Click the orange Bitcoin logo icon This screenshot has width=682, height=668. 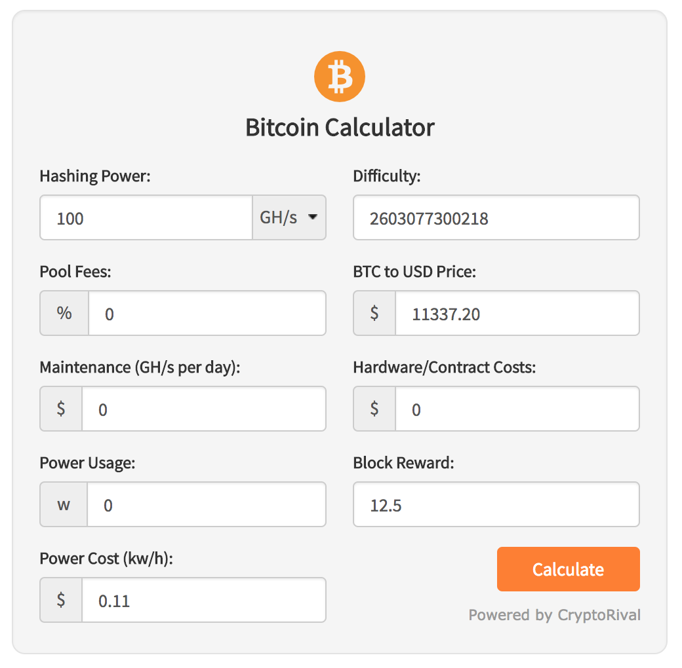click(x=339, y=77)
